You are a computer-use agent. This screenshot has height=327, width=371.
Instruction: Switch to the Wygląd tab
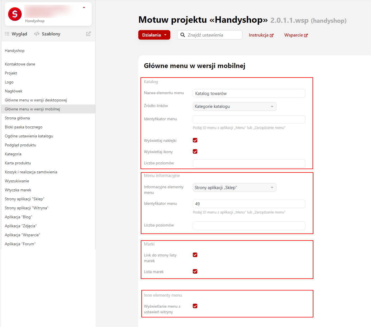[x=16, y=34]
